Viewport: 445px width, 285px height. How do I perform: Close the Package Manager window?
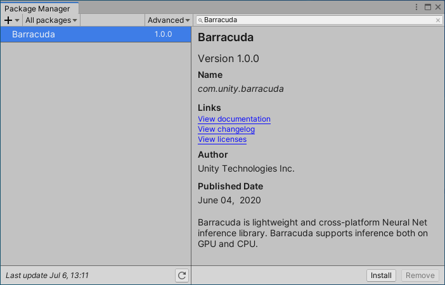click(x=438, y=7)
